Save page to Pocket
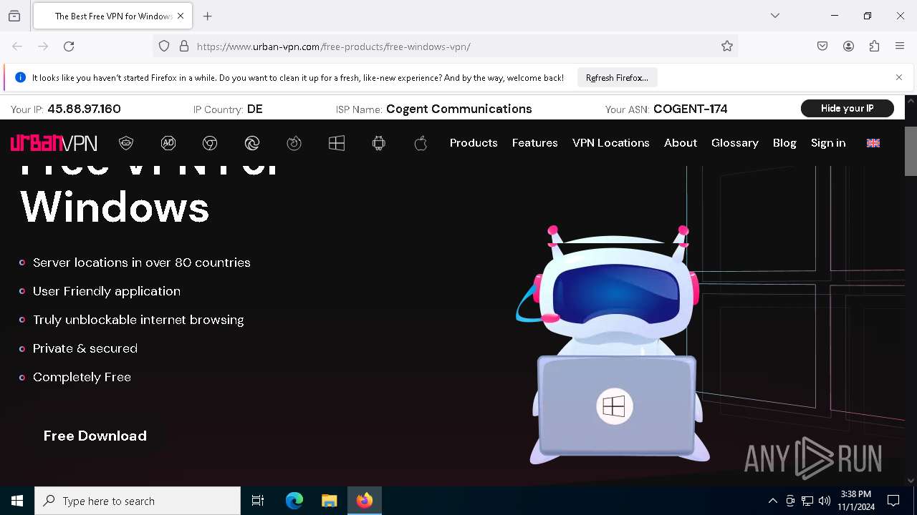The image size is (917, 515). 822,46
